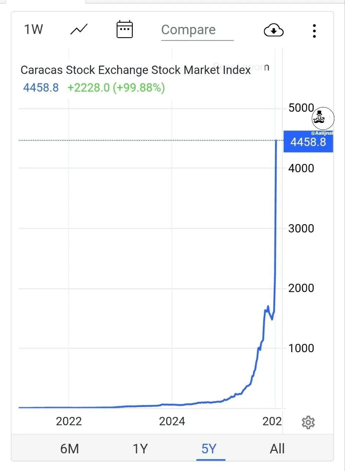Click the 5000 y-axis level label
Screen dimensions: 345x471
pyautogui.click(x=301, y=108)
